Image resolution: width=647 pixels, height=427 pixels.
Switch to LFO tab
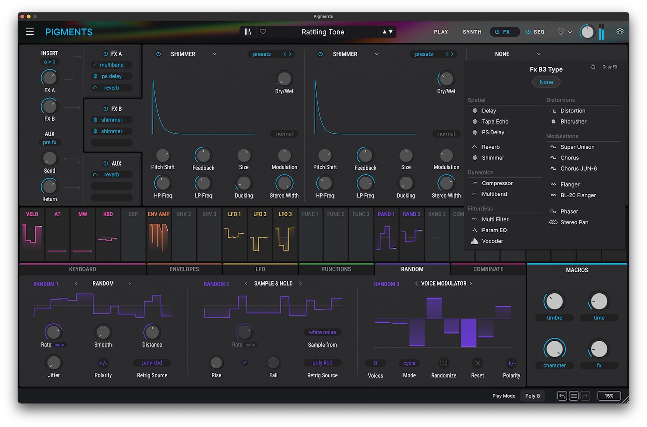click(260, 269)
